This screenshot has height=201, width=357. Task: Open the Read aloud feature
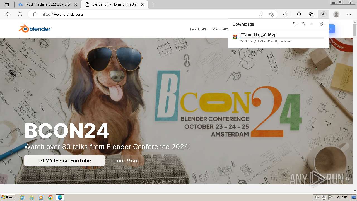pyautogui.click(x=261, y=14)
